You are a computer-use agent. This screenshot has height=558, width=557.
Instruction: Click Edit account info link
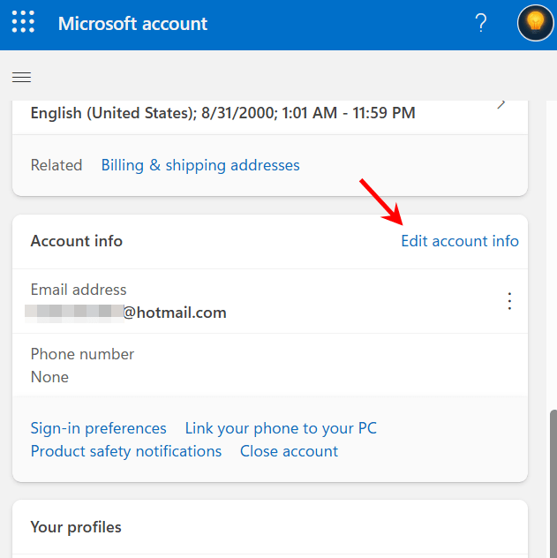(x=460, y=241)
